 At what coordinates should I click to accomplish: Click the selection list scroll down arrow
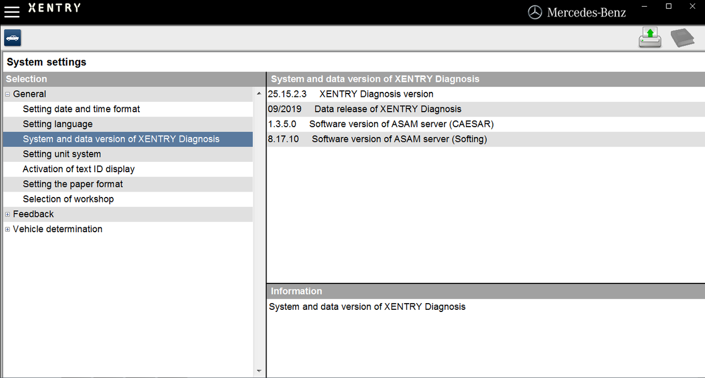tap(259, 371)
